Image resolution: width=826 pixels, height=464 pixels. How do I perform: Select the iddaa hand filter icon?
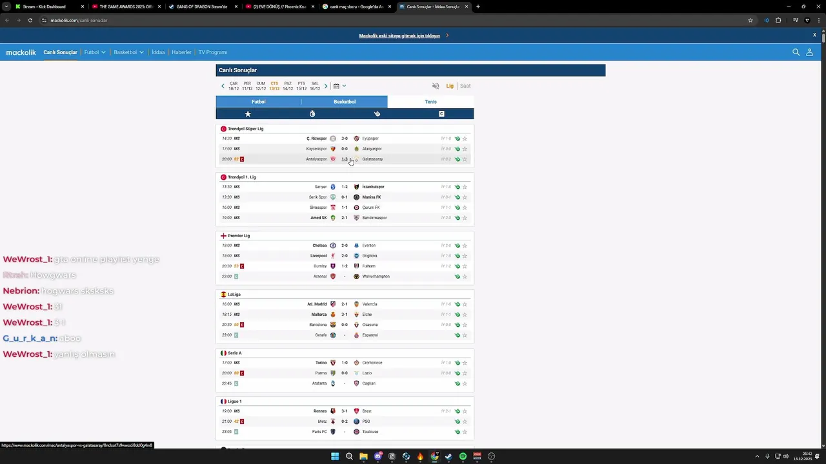point(377,113)
